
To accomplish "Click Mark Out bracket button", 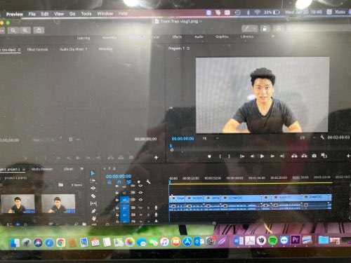I will (x=229, y=156).
